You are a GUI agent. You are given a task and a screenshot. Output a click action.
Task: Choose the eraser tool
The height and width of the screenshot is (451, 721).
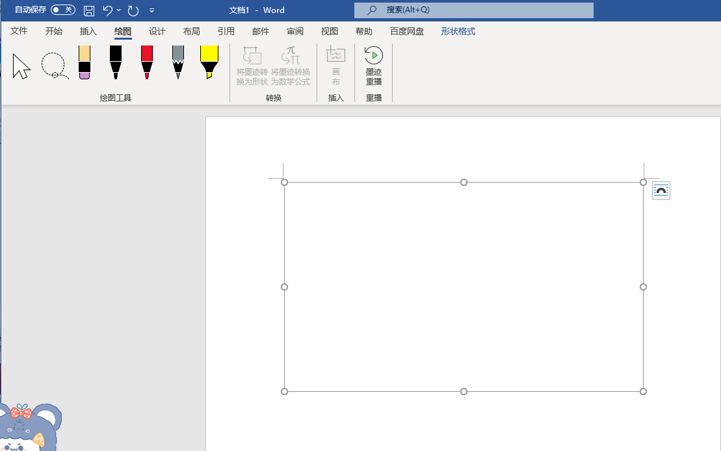85,62
